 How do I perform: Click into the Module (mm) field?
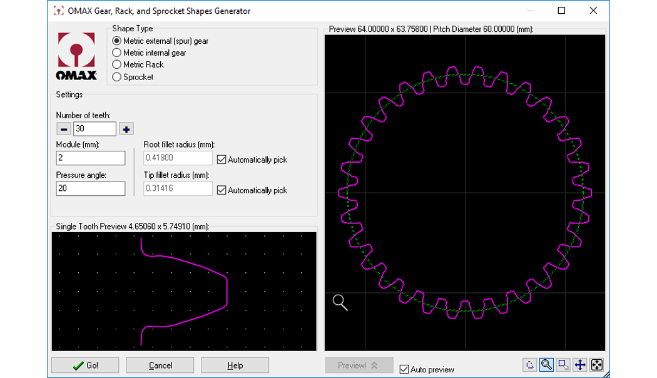pos(90,158)
